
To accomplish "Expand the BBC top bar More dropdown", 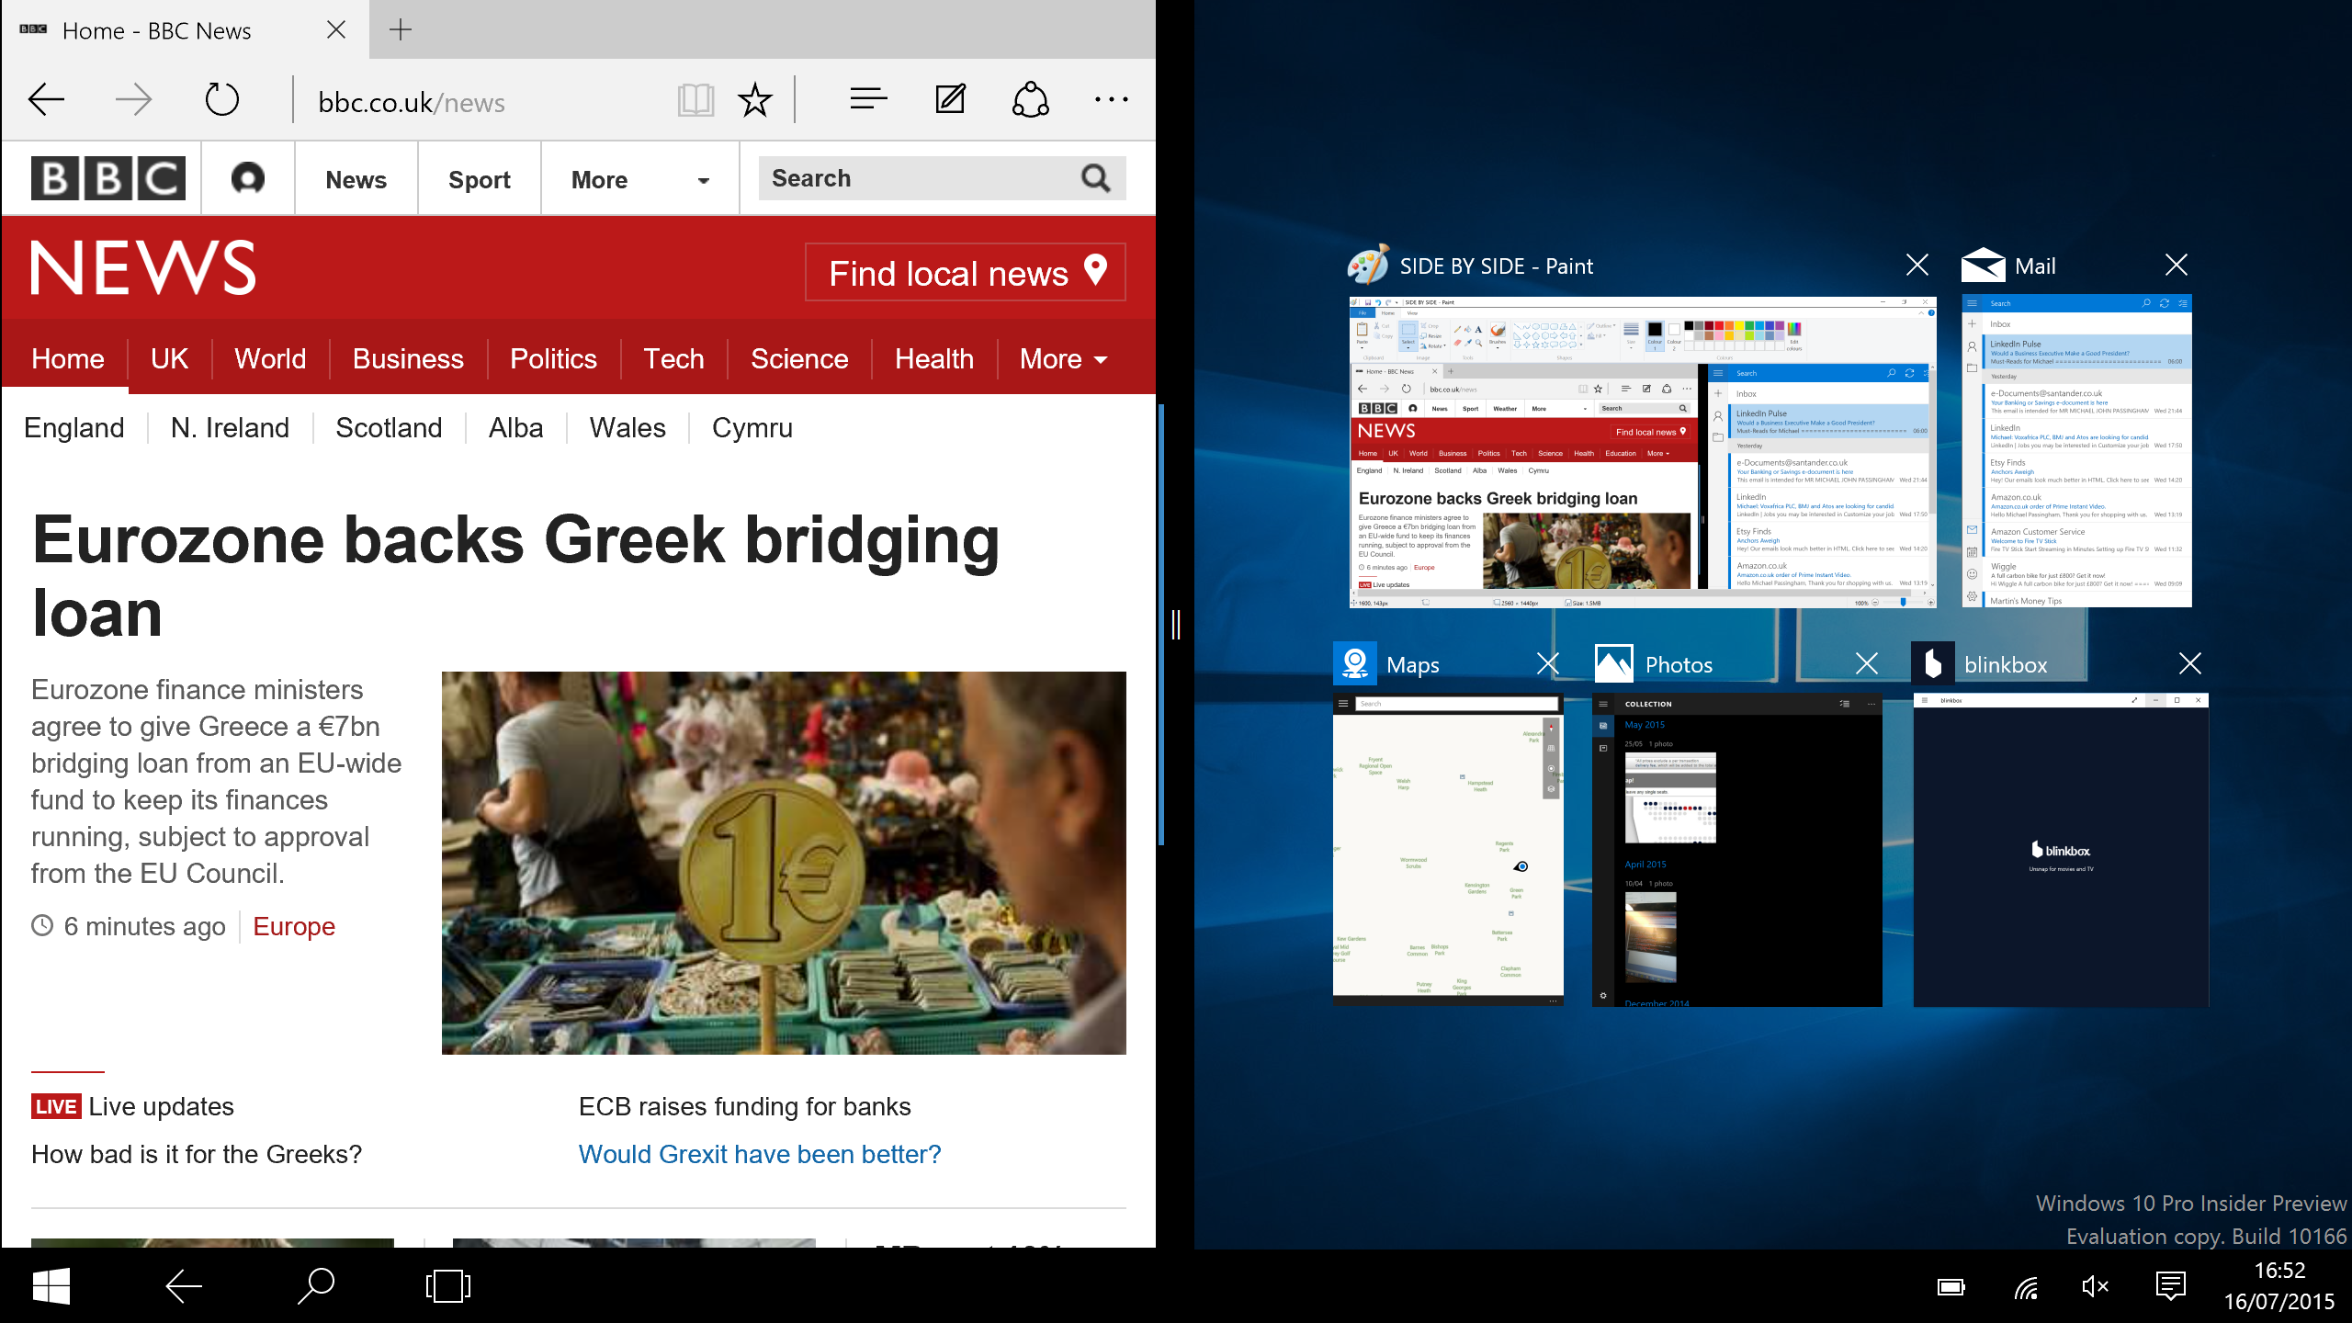I will point(640,179).
